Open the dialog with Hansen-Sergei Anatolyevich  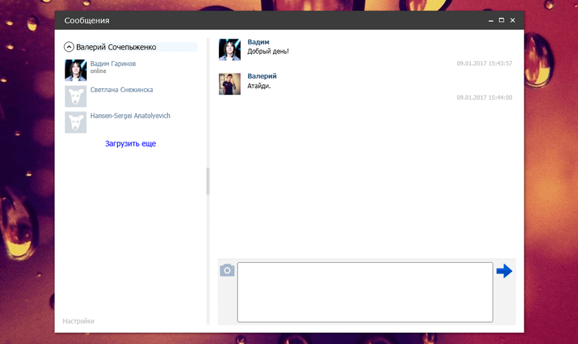point(130,116)
